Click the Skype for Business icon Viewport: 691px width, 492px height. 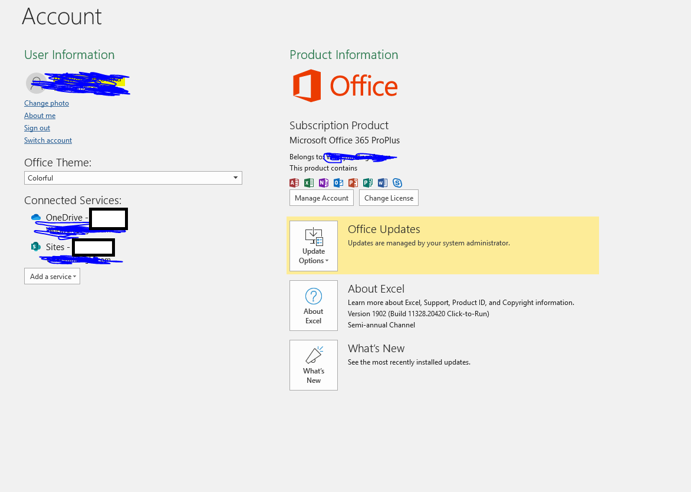tap(397, 183)
